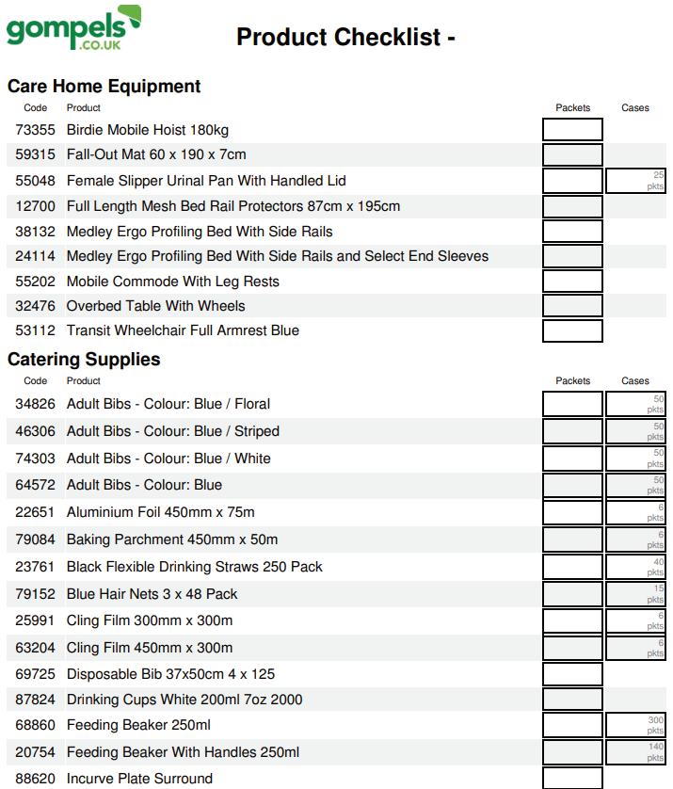The width and height of the screenshot is (673, 789).
Task: Click Packets box for Overbed Table With Wheels
Action: (572, 306)
